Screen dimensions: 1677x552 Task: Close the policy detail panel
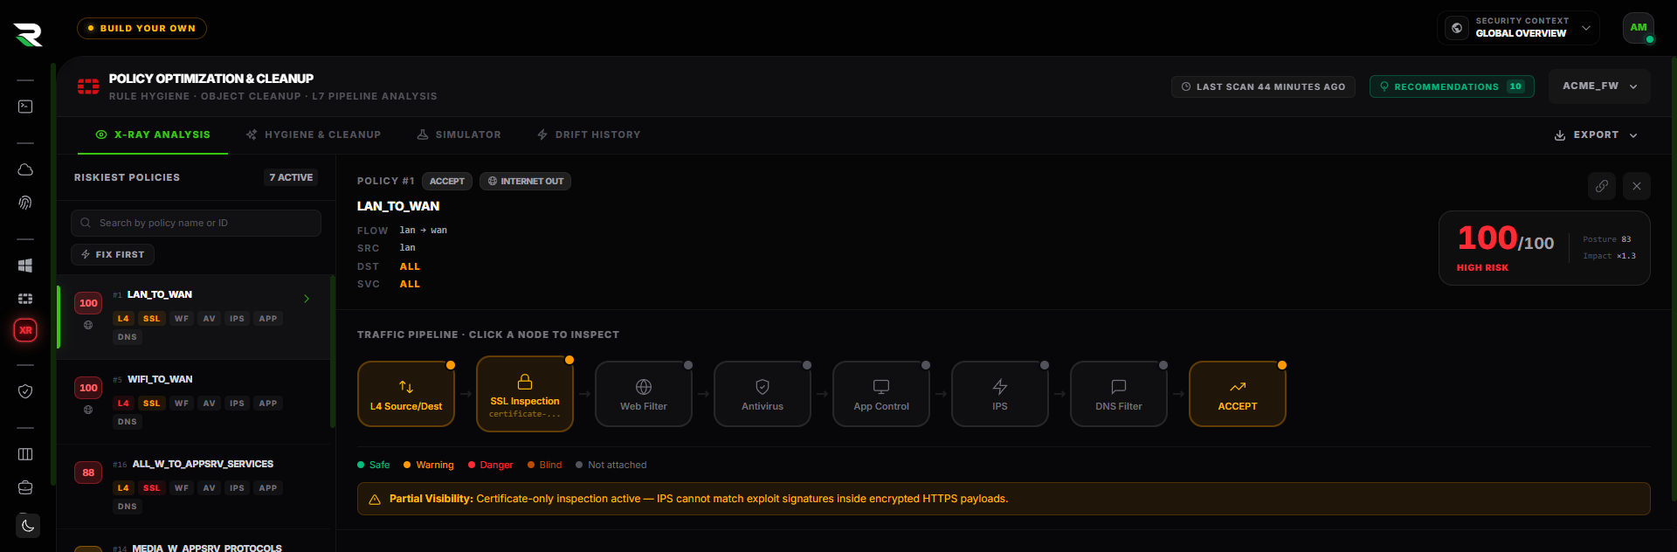tap(1637, 186)
